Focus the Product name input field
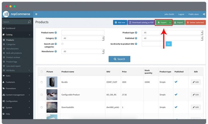 coord(83,33)
